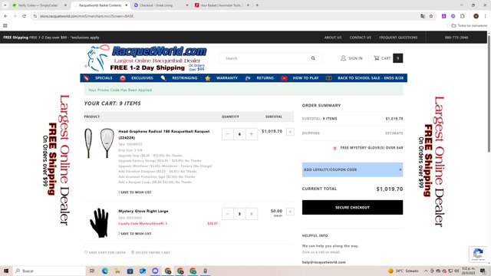This screenshot has height=276, width=491.
Task: Open the Windows Start menu
Action: pyautogui.click(x=6, y=271)
